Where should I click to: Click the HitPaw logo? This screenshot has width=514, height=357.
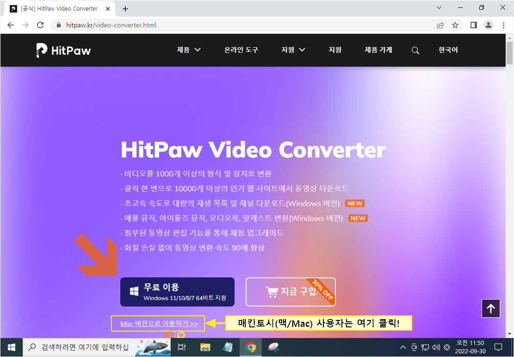coord(63,50)
